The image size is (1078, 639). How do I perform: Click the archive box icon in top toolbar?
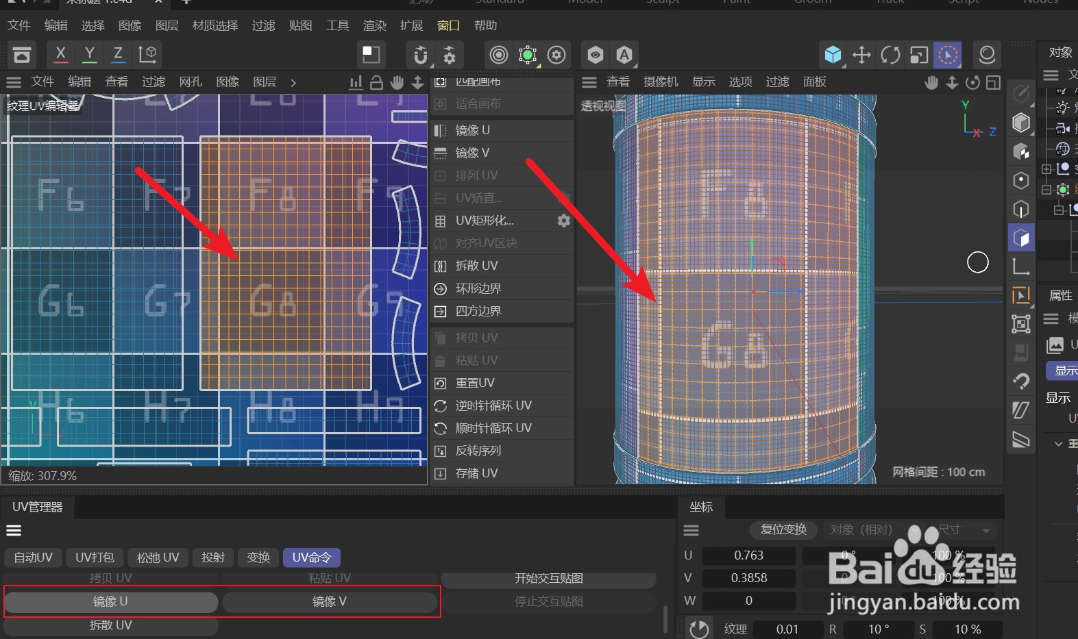(22, 54)
